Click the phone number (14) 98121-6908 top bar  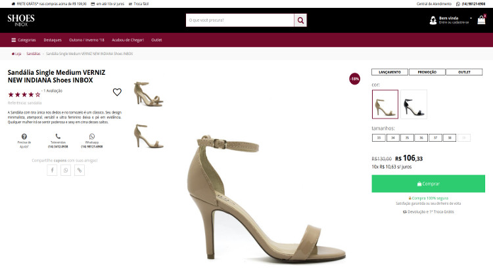click(x=473, y=4)
